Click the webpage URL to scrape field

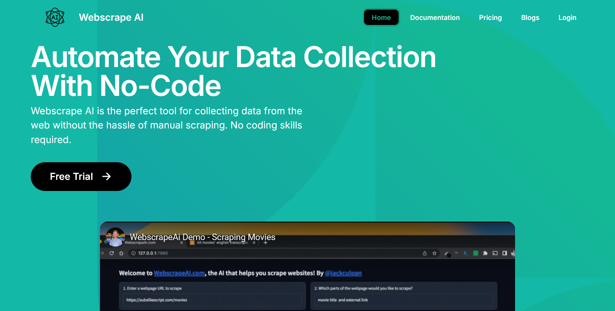coord(212,300)
